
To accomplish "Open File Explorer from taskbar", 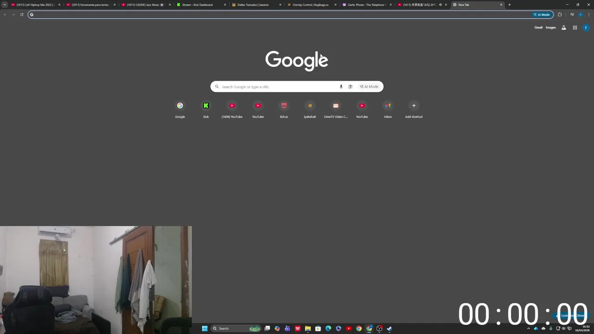I will [308, 328].
